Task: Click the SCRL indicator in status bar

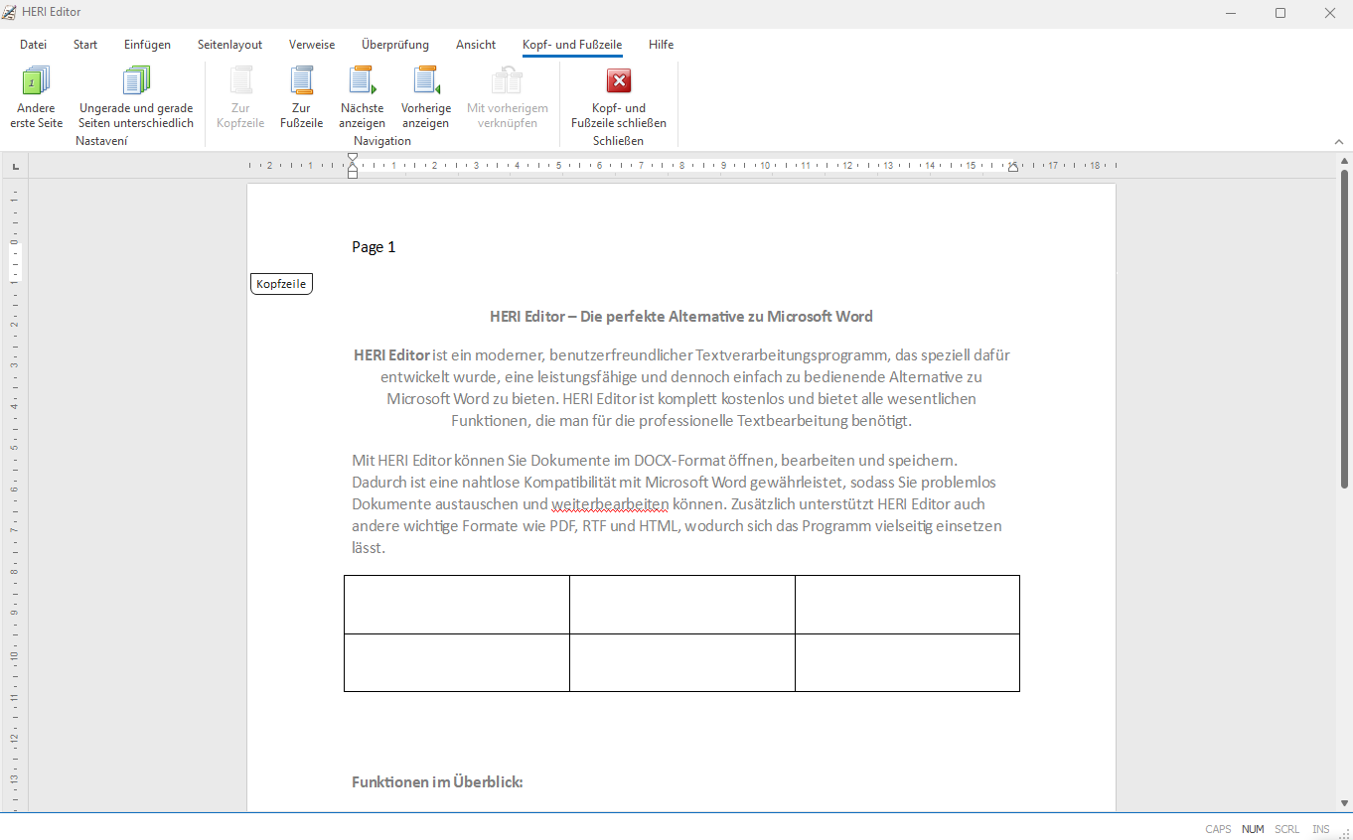Action: tap(1287, 829)
